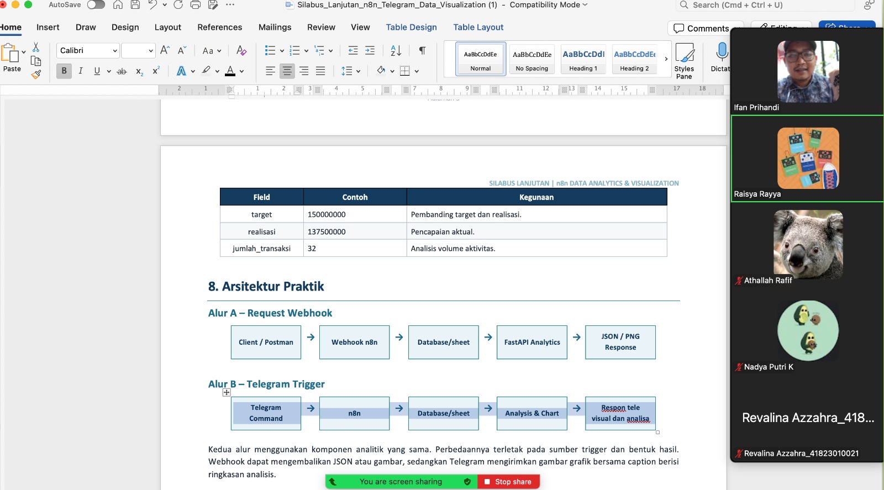The height and width of the screenshot is (490, 884).
Task: Toggle the AutoSave switch
Action: [x=96, y=5]
